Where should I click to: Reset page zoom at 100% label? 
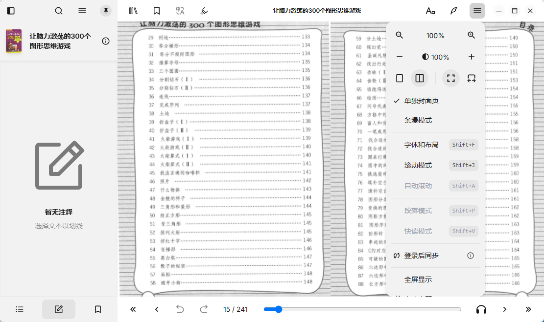point(435,36)
